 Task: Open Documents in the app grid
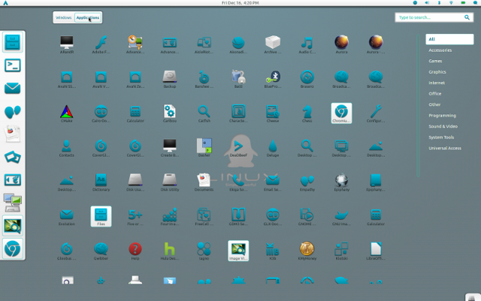pyautogui.click(x=204, y=182)
